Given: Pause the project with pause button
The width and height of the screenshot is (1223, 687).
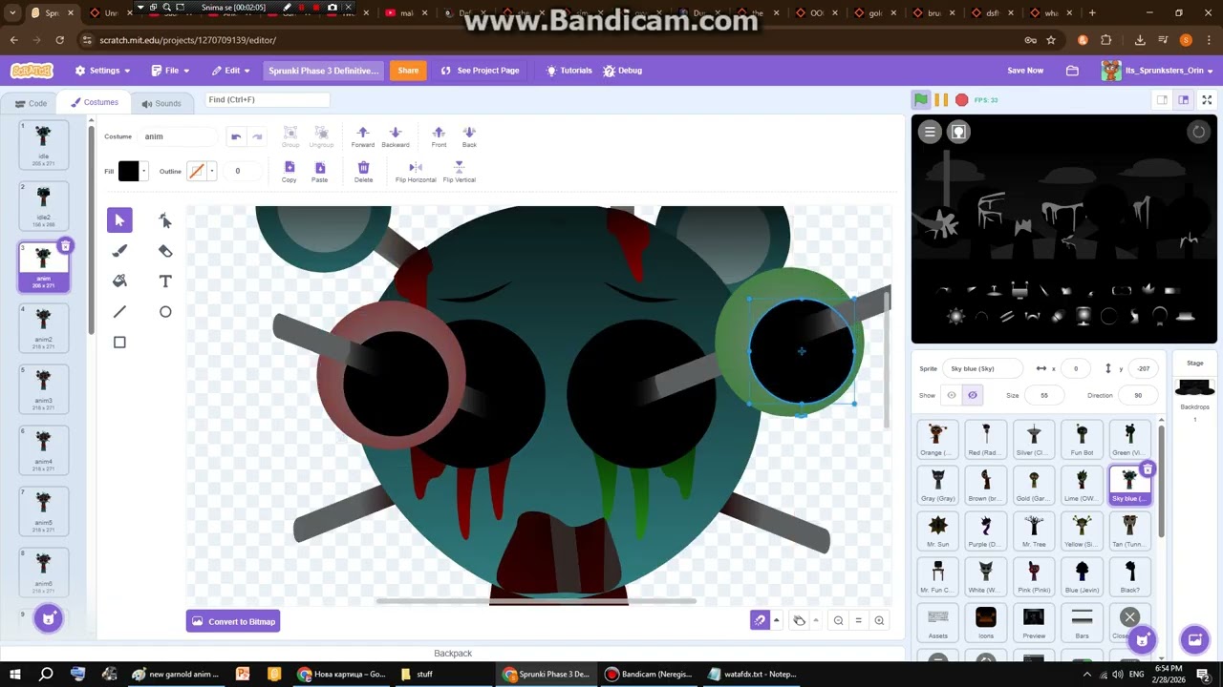Looking at the screenshot, I should 941,100.
